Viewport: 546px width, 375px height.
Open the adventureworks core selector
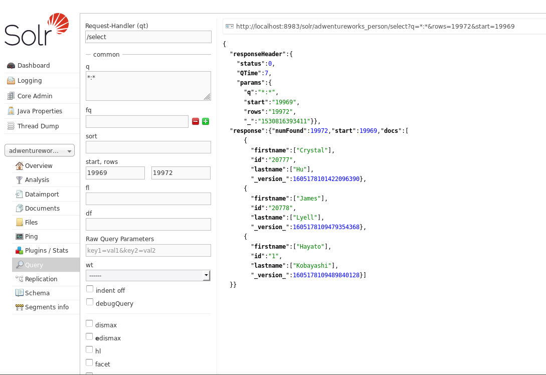39,150
